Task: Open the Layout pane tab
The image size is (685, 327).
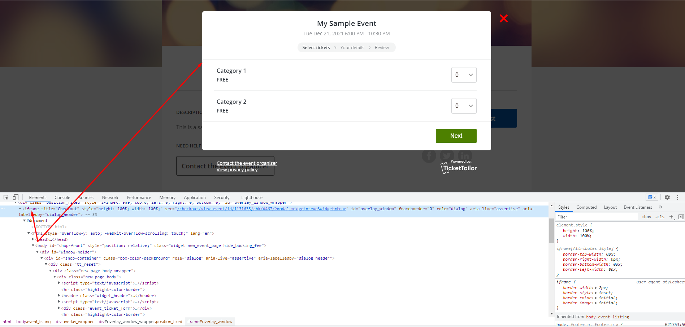Action: (x=610, y=207)
